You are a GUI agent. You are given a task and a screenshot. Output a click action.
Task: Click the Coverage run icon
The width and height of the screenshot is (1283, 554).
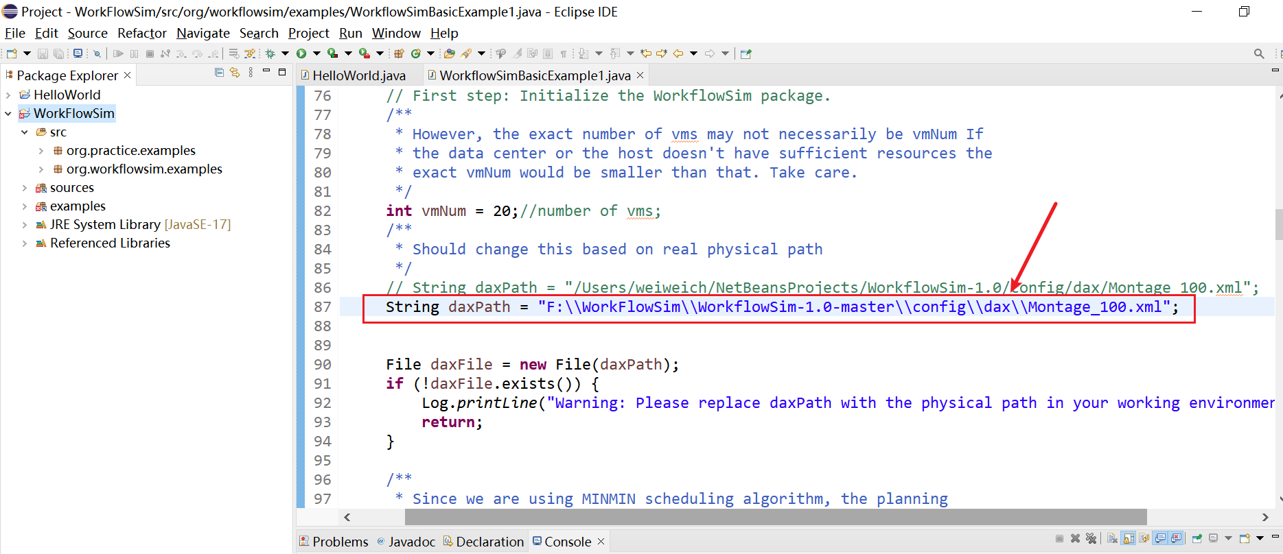click(x=332, y=53)
